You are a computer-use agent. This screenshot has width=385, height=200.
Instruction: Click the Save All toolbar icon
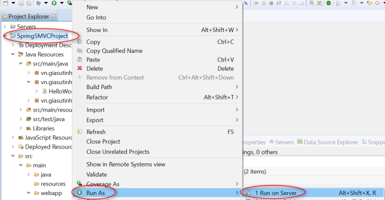tap(29, 3)
